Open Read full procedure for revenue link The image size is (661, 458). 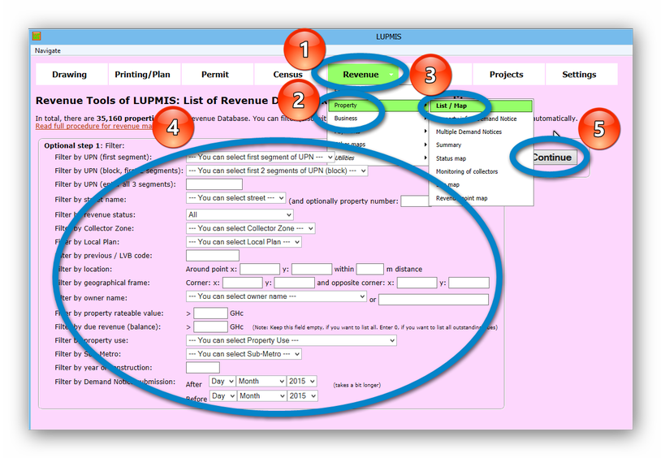pos(95,126)
